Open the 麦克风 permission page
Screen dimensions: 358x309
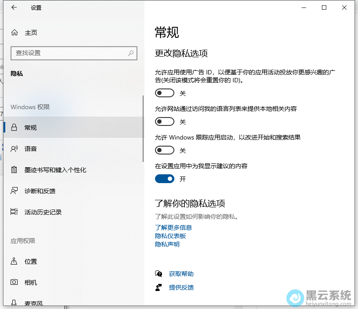[x=33, y=303]
